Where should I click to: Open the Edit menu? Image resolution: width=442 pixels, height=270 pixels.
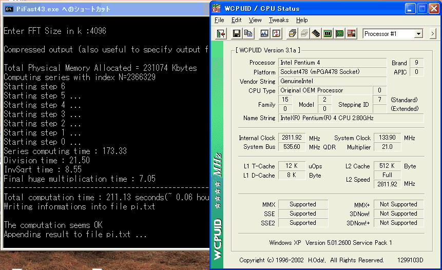tap(236, 20)
